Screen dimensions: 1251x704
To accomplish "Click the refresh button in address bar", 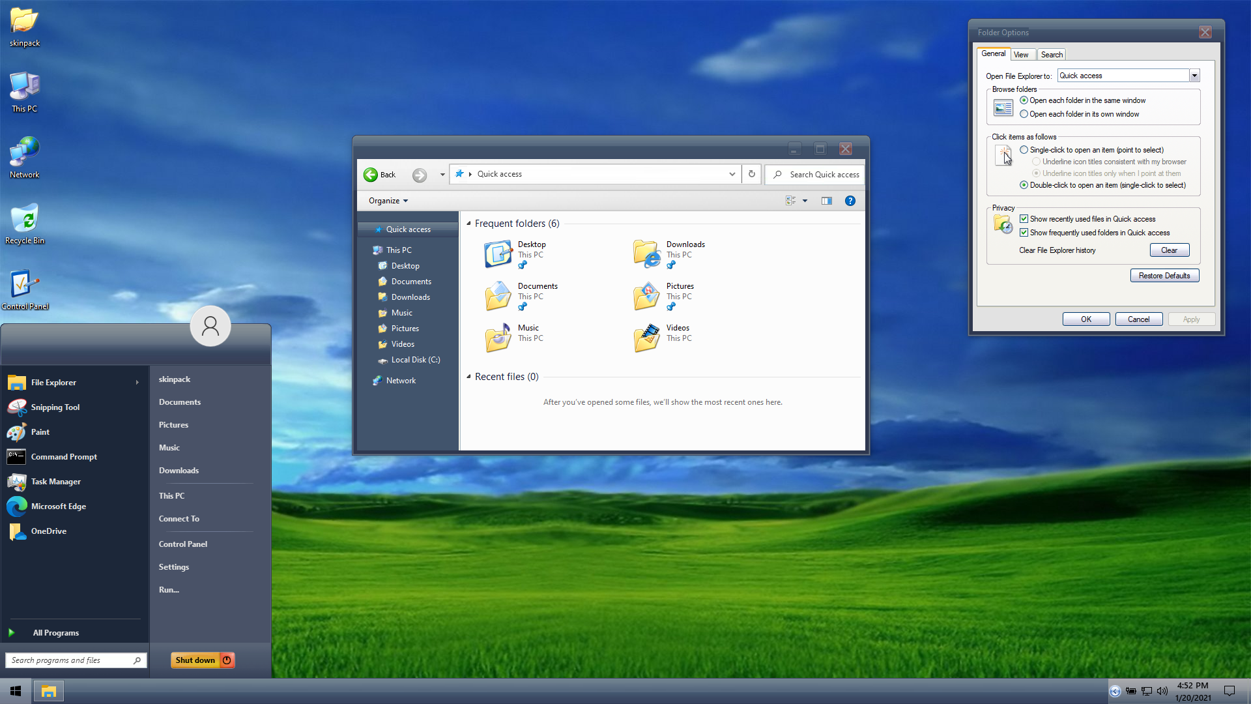I will [x=751, y=174].
